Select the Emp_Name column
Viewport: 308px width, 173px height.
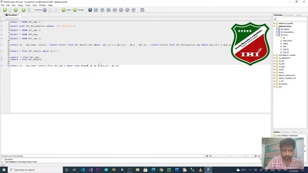(x=287, y=40)
